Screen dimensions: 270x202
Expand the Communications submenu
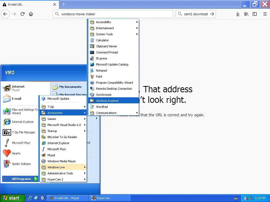[113, 113]
